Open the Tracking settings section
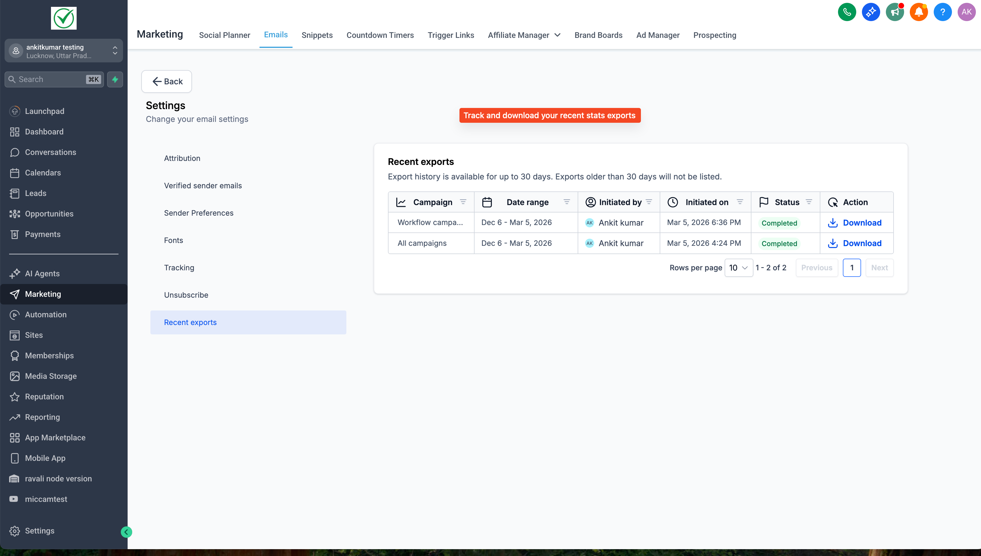The height and width of the screenshot is (556, 981). click(179, 268)
